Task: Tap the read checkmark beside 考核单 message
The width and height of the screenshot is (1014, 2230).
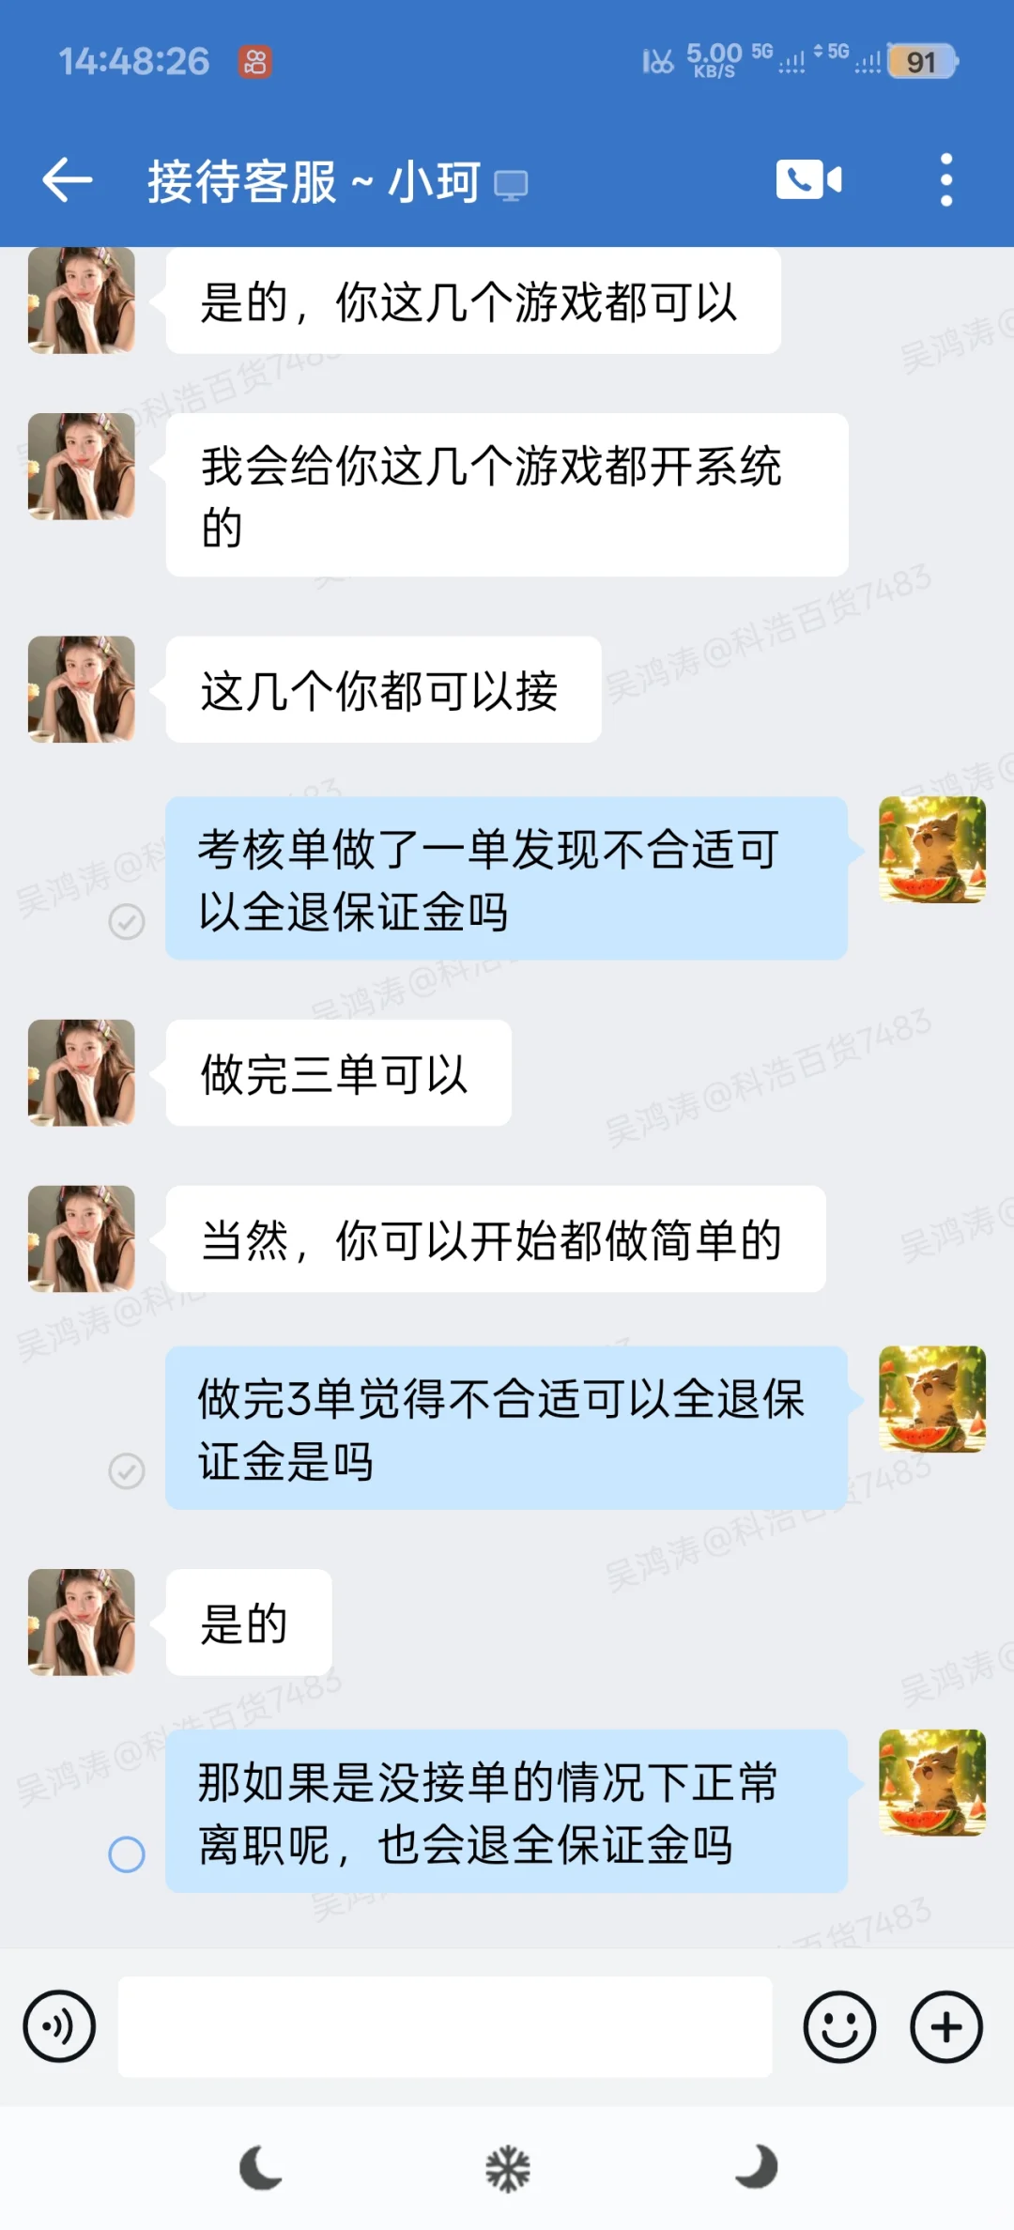Action: click(x=127, y=922)
